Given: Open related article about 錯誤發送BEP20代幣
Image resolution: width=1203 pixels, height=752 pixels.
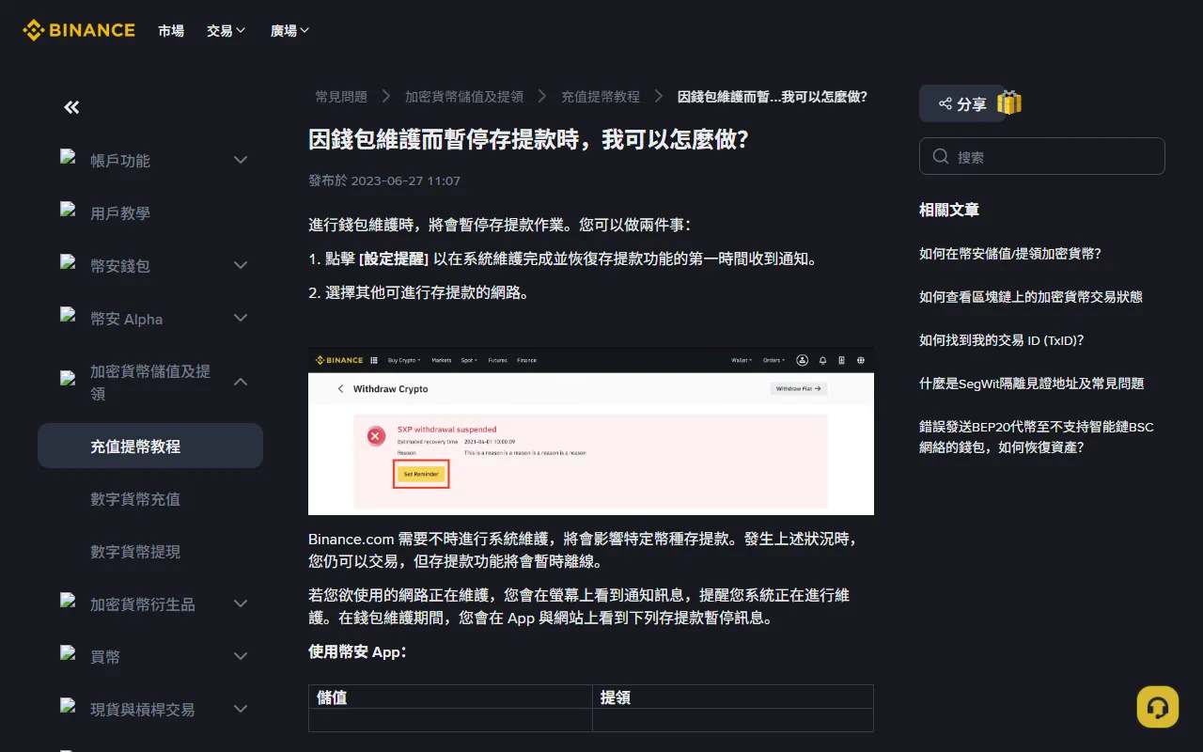Looking at the screenshot, I should pyautogui.click(x=1037, y=437).
